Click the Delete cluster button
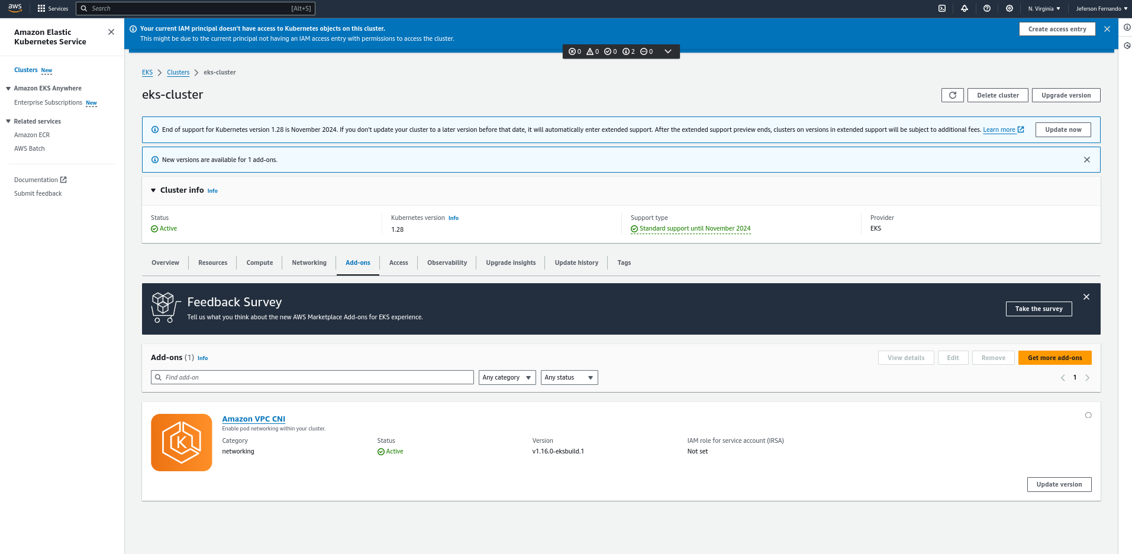 (998, 95)
